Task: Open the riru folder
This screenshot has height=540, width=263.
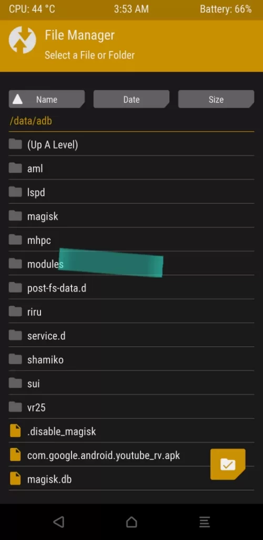Action: click(131, 312)
